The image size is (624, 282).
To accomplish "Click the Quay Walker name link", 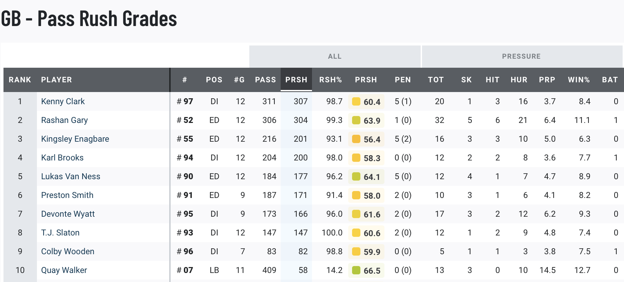I will click(64, 270).
